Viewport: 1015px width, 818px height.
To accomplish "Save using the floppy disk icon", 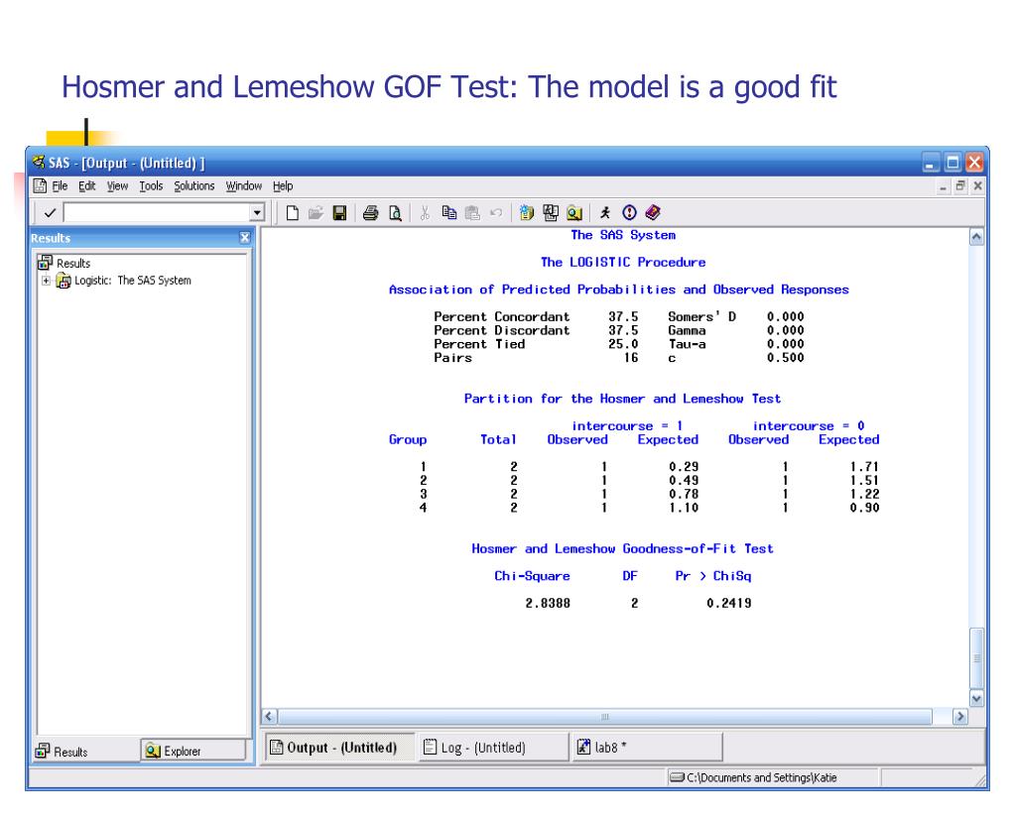I will [340, 213].
